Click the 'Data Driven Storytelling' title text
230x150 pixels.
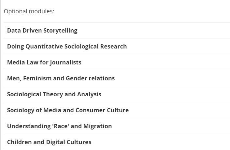click(42, 30)
